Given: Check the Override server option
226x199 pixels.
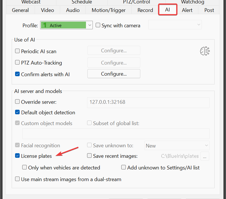Looking at the screenshot, I should [x=18, y=102].
